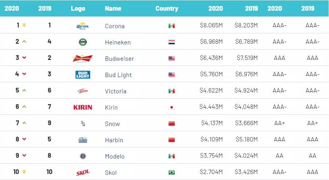Click the red KIRIN logo
Viewport: 329px width, 180px height.
click(83, 107)
